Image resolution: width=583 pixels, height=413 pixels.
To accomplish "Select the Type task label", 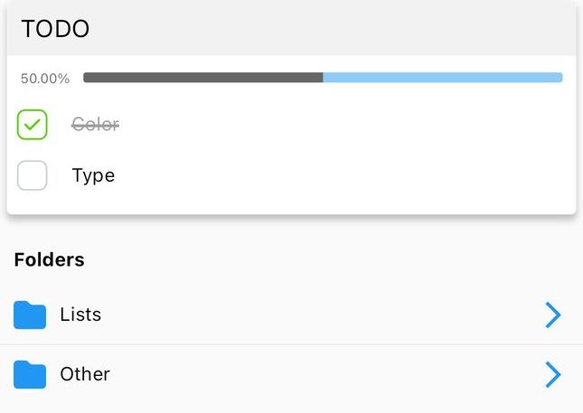I will 93,175.
